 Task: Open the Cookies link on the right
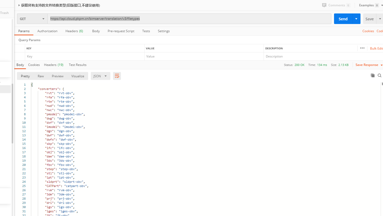(368, 31)
